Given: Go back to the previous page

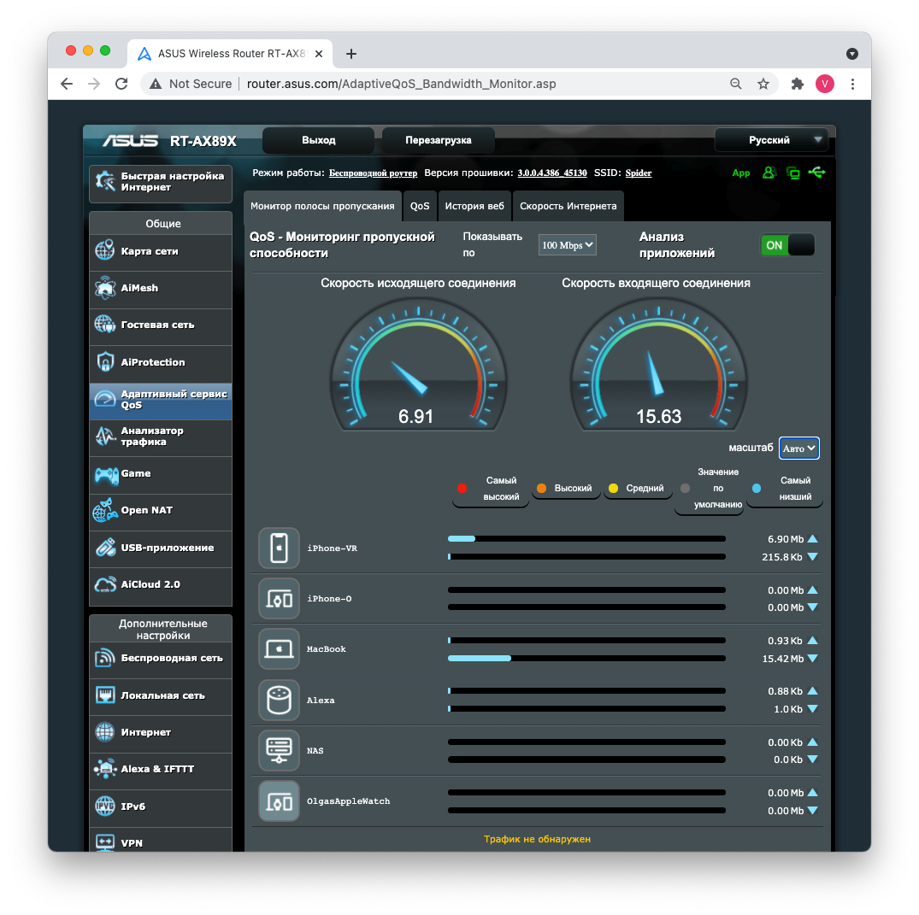Looking at the screenshot, I should click(x=67, y=84).
